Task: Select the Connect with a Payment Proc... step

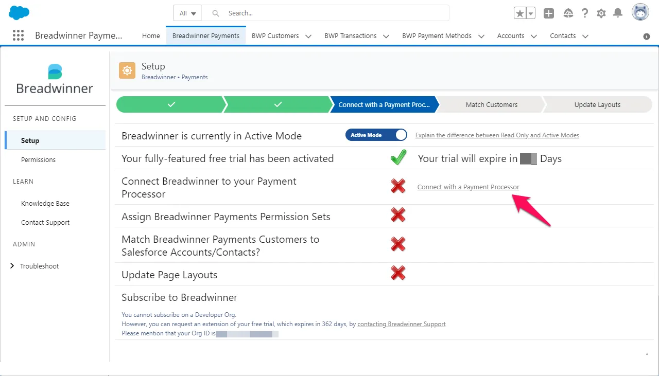Action: click(384, 104)
